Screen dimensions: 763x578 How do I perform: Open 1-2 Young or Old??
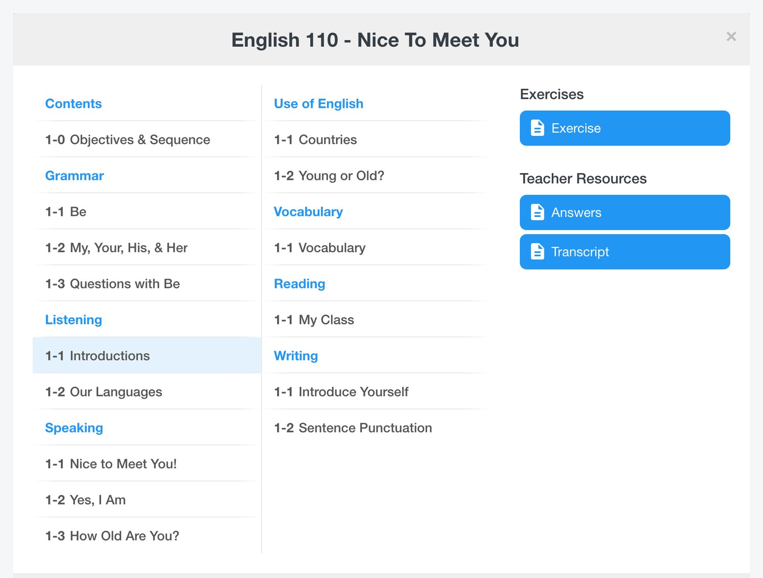coord(376,175)
